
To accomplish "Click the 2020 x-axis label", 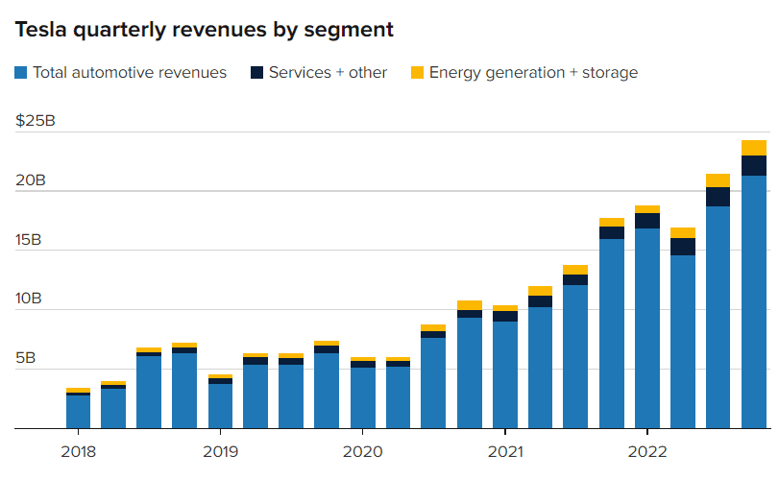I will (363, 452).
